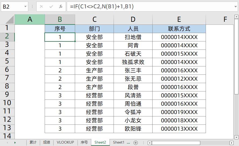This screenshot has height=146, width=239.
Task: Click the 0000012XXXX contact cell
Action: [x=179, y=79]
